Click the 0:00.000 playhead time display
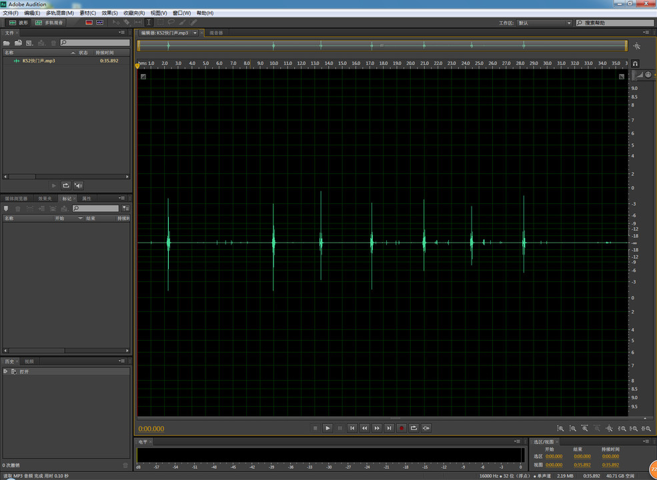The image size is (657, 480). 151,429
